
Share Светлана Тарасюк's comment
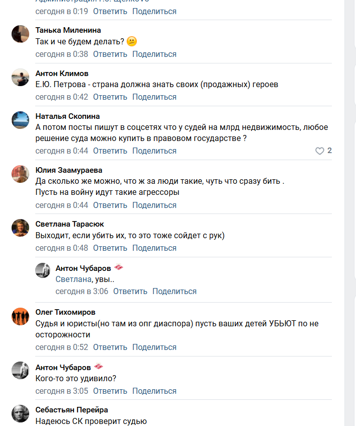point(154,248)
